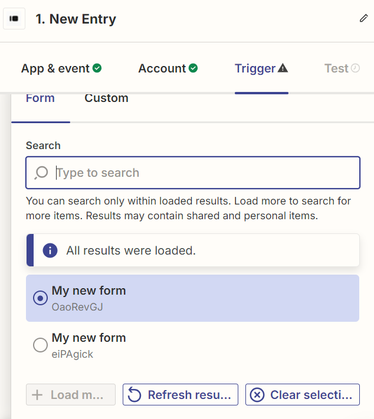This screenshot has height=419, width=374.
Task: Go to the Test tab
Action: point(342,68)
